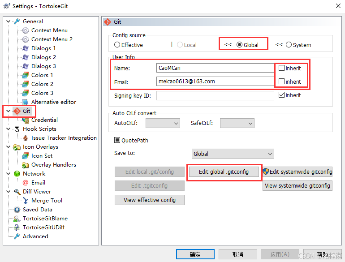This screenshot has height=262, width=345.
Task: Click the Git tree icon
Action: (x=17, y=111)
